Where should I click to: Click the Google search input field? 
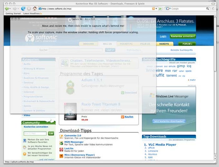click(x=188, y=9)
